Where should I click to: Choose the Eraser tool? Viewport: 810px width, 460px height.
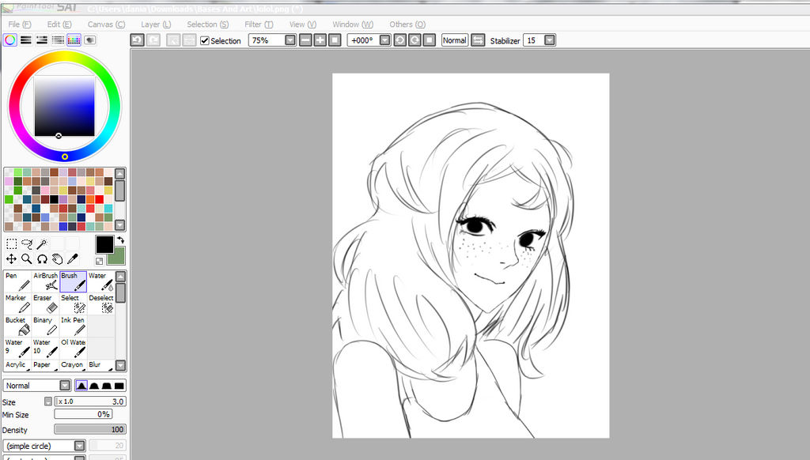[45, 304]
